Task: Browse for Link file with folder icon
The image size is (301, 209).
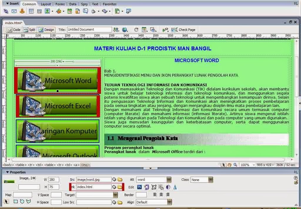Action: tap(120, 187)
